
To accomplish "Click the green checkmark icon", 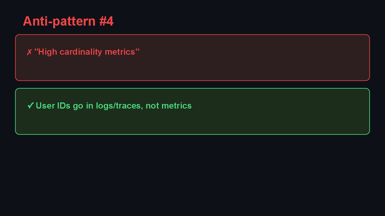I will pyautogui.click(x=30, y=106).
